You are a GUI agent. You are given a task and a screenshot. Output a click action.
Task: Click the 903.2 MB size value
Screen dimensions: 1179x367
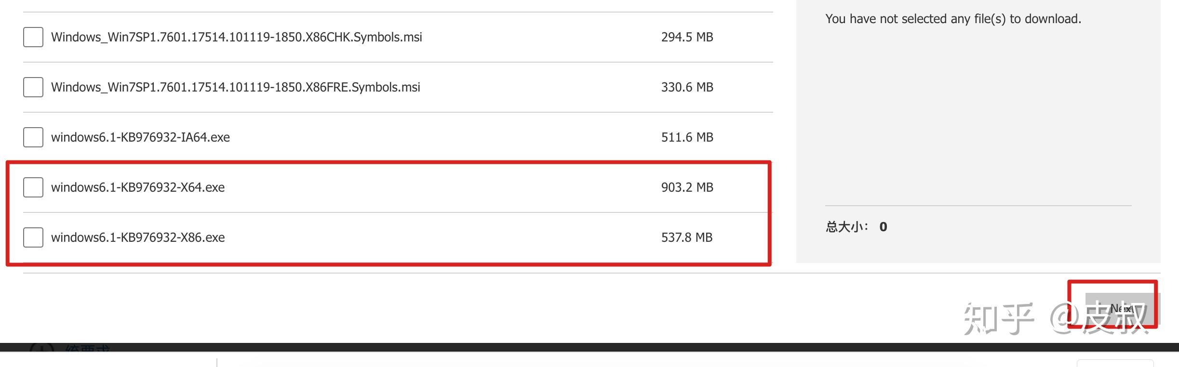[x=687, y=187]
